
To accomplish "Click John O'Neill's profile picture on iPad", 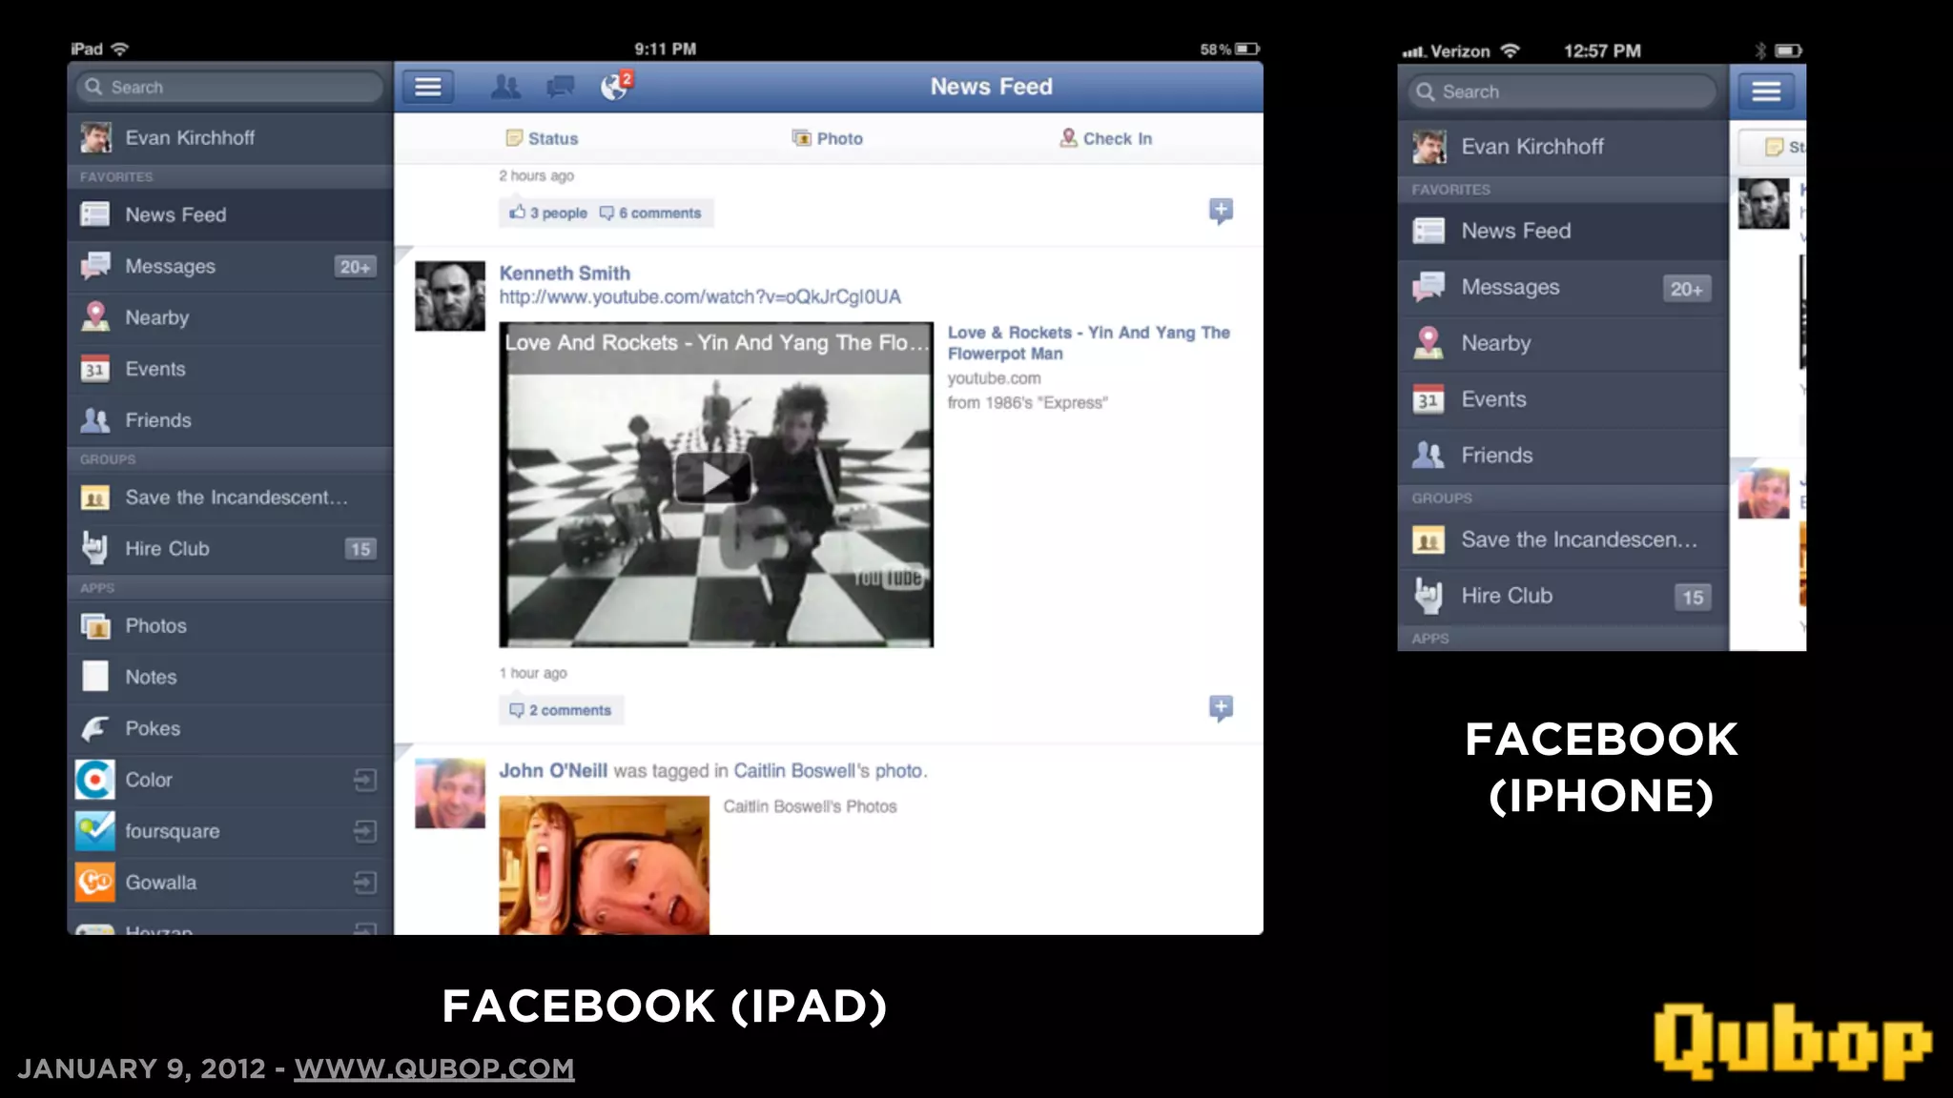I will pos(450,793).
